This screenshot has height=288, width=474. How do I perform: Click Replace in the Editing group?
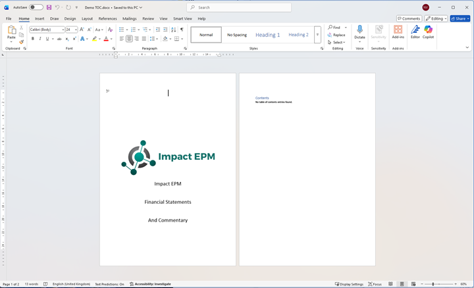336,35
